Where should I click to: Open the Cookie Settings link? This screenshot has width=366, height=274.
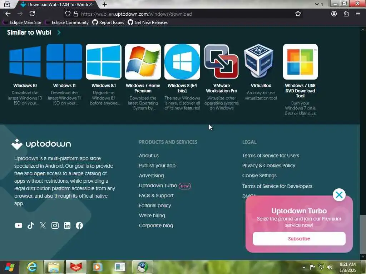pos(259,176)
